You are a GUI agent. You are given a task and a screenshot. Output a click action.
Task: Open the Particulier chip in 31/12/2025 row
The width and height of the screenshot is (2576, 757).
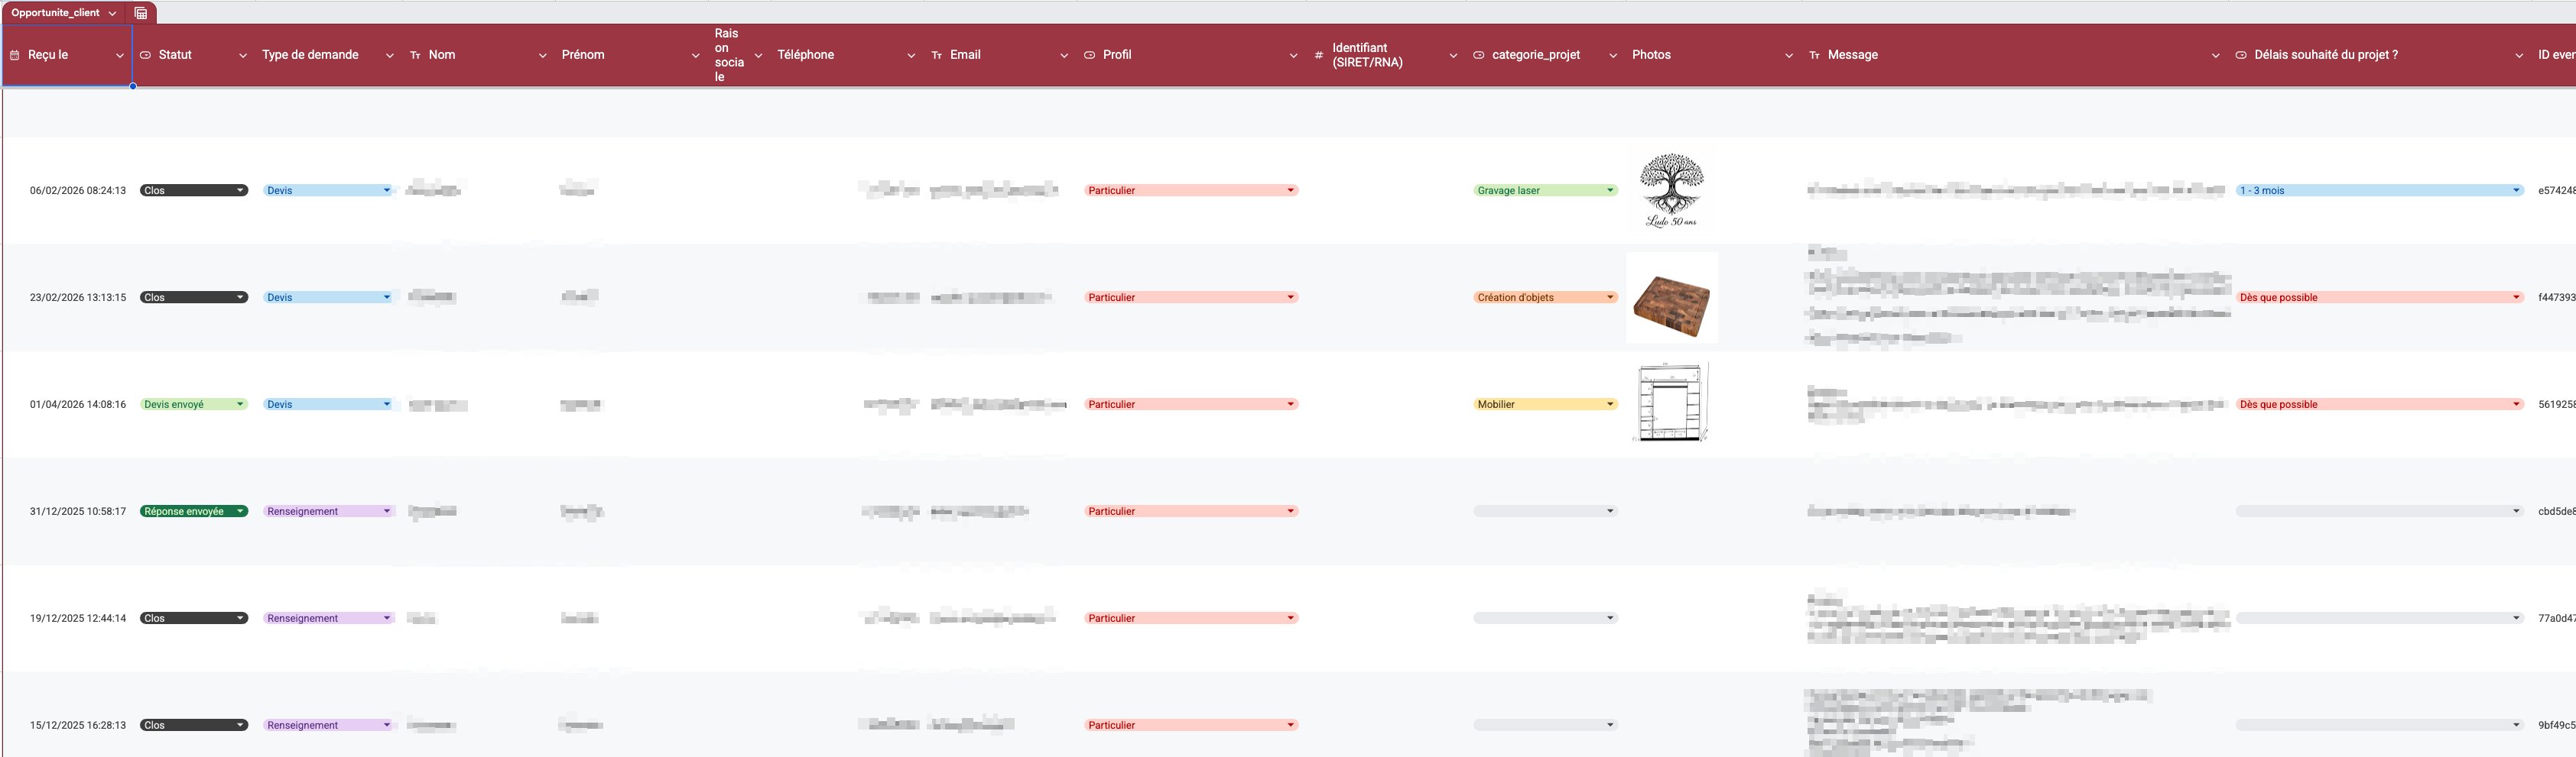tap(1191, 511)
